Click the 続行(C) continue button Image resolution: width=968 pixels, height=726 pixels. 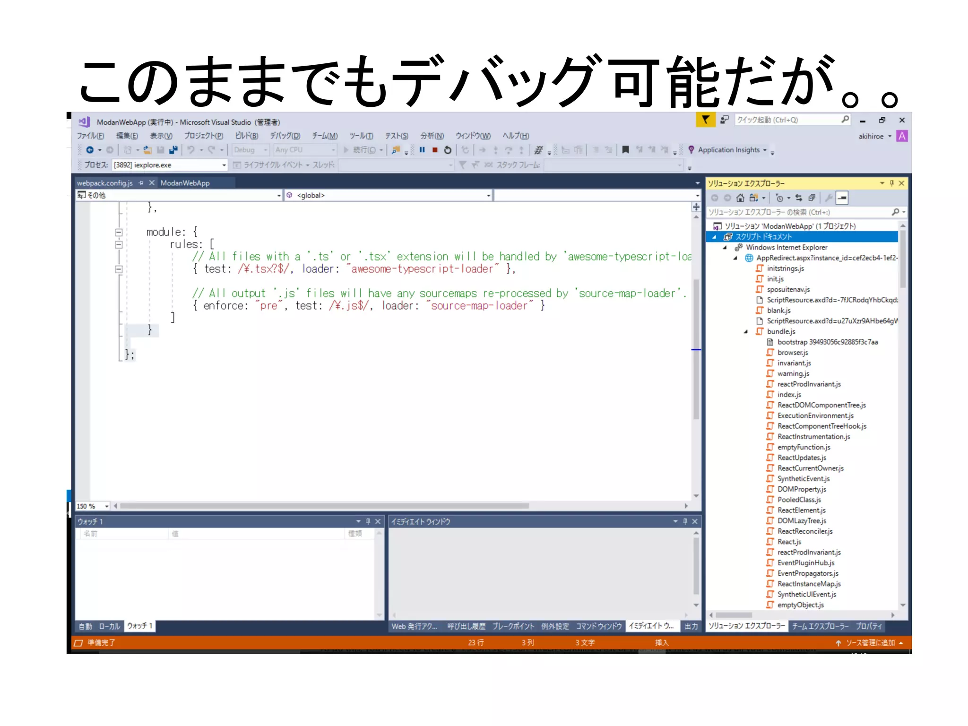click(x=360, y=150)
